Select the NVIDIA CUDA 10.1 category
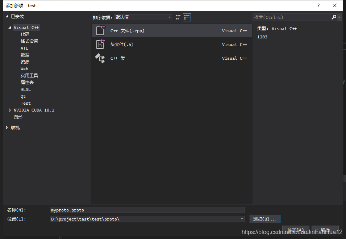Image resolution: width=346 pixels, height=239 pixels. (x=34, y=110)
